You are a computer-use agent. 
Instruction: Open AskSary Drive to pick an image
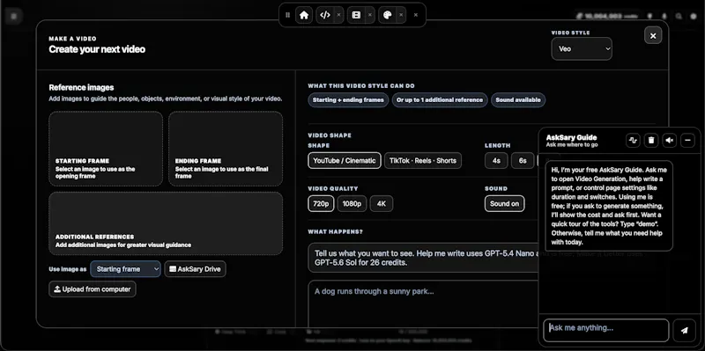pos(195,269)
